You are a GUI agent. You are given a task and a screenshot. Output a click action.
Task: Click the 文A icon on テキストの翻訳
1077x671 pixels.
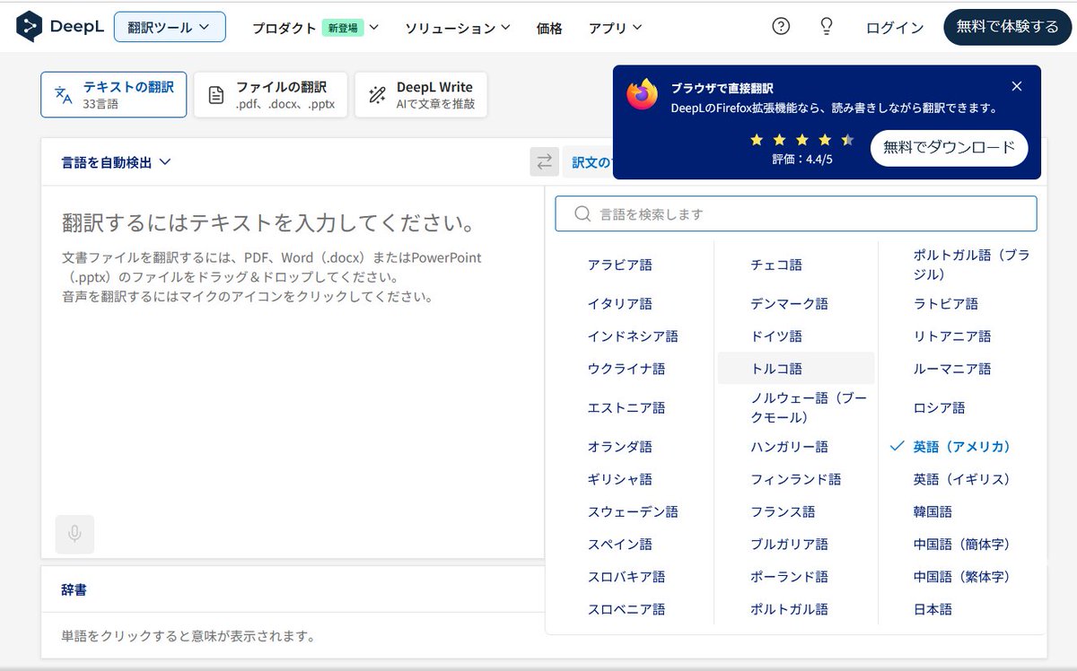point(63,93)
